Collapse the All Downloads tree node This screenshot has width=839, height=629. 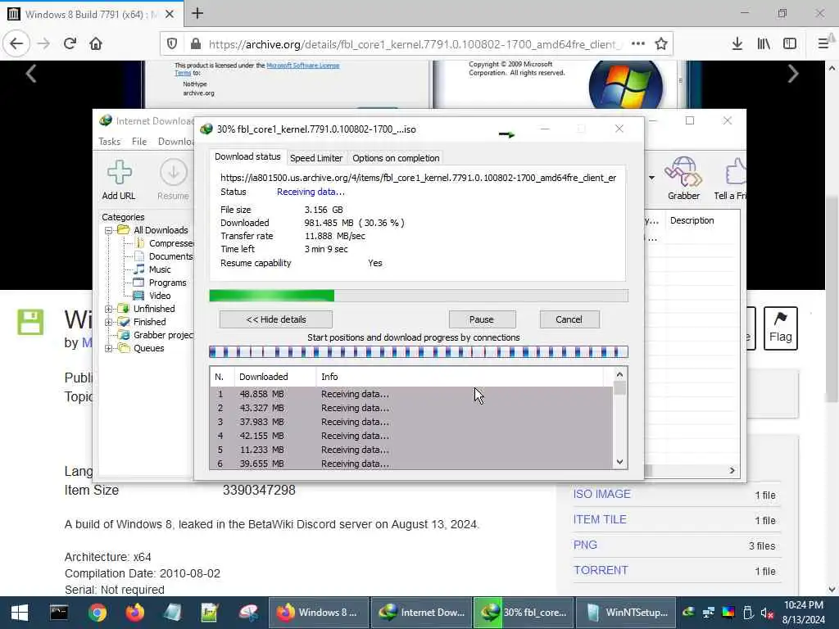pos(109,230)
